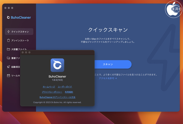This screenshot has width=183, height=124.
Task: Click the trash can Uninstaller icon
Action: pos(8,40)
